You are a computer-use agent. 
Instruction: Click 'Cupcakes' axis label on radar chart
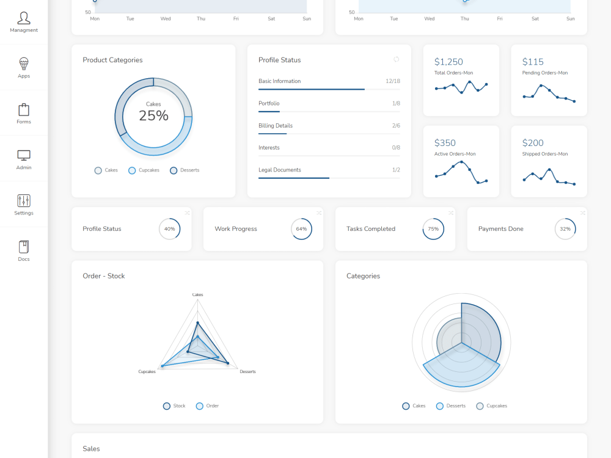click(147, 371)
